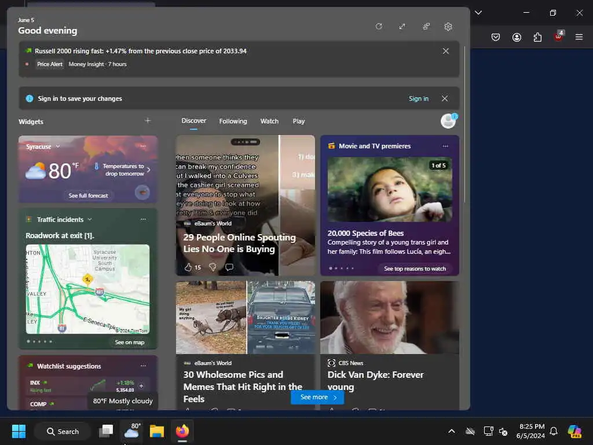Click the widgets panel scrollbar
The width and height of the screenshot is (593, 445).
tap(465, 125)
